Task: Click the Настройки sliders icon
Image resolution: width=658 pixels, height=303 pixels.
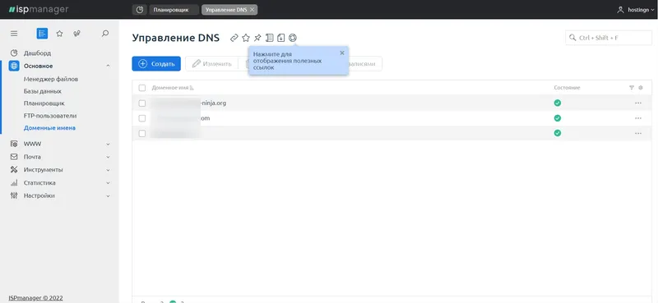Action: 14,195
